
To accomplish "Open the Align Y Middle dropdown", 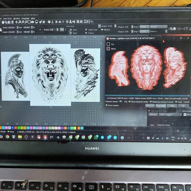I will 145,32.
